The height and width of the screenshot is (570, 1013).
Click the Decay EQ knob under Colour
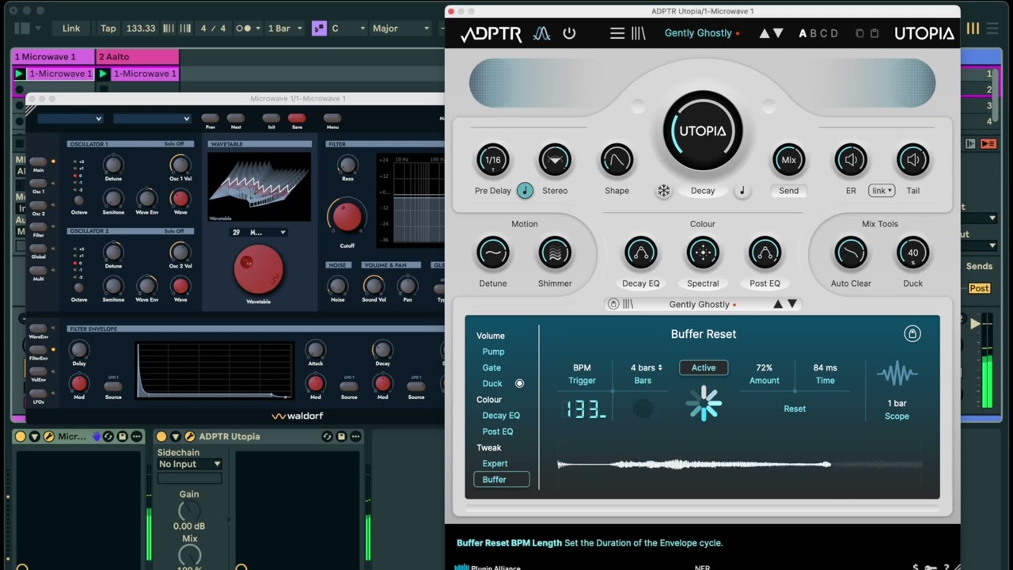[640, 253]
